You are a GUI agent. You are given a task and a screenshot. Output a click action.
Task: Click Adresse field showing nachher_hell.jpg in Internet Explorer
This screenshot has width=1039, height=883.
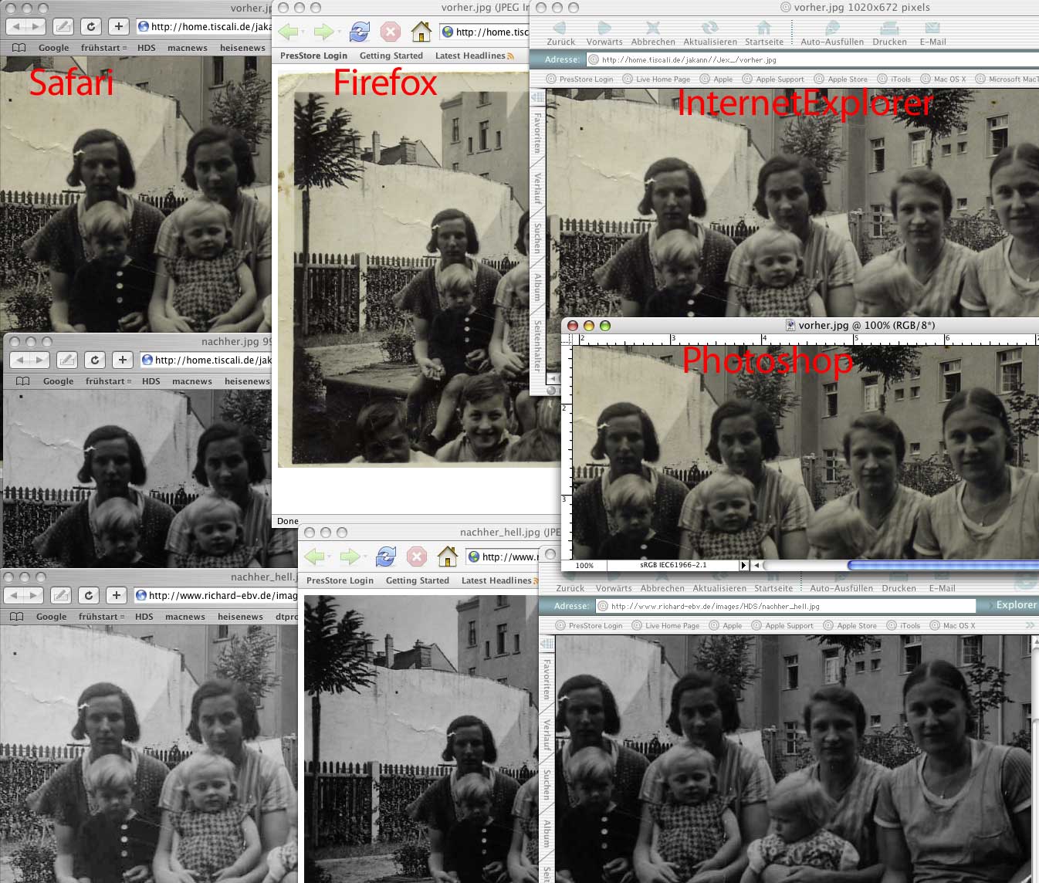(x=786, y=606)
